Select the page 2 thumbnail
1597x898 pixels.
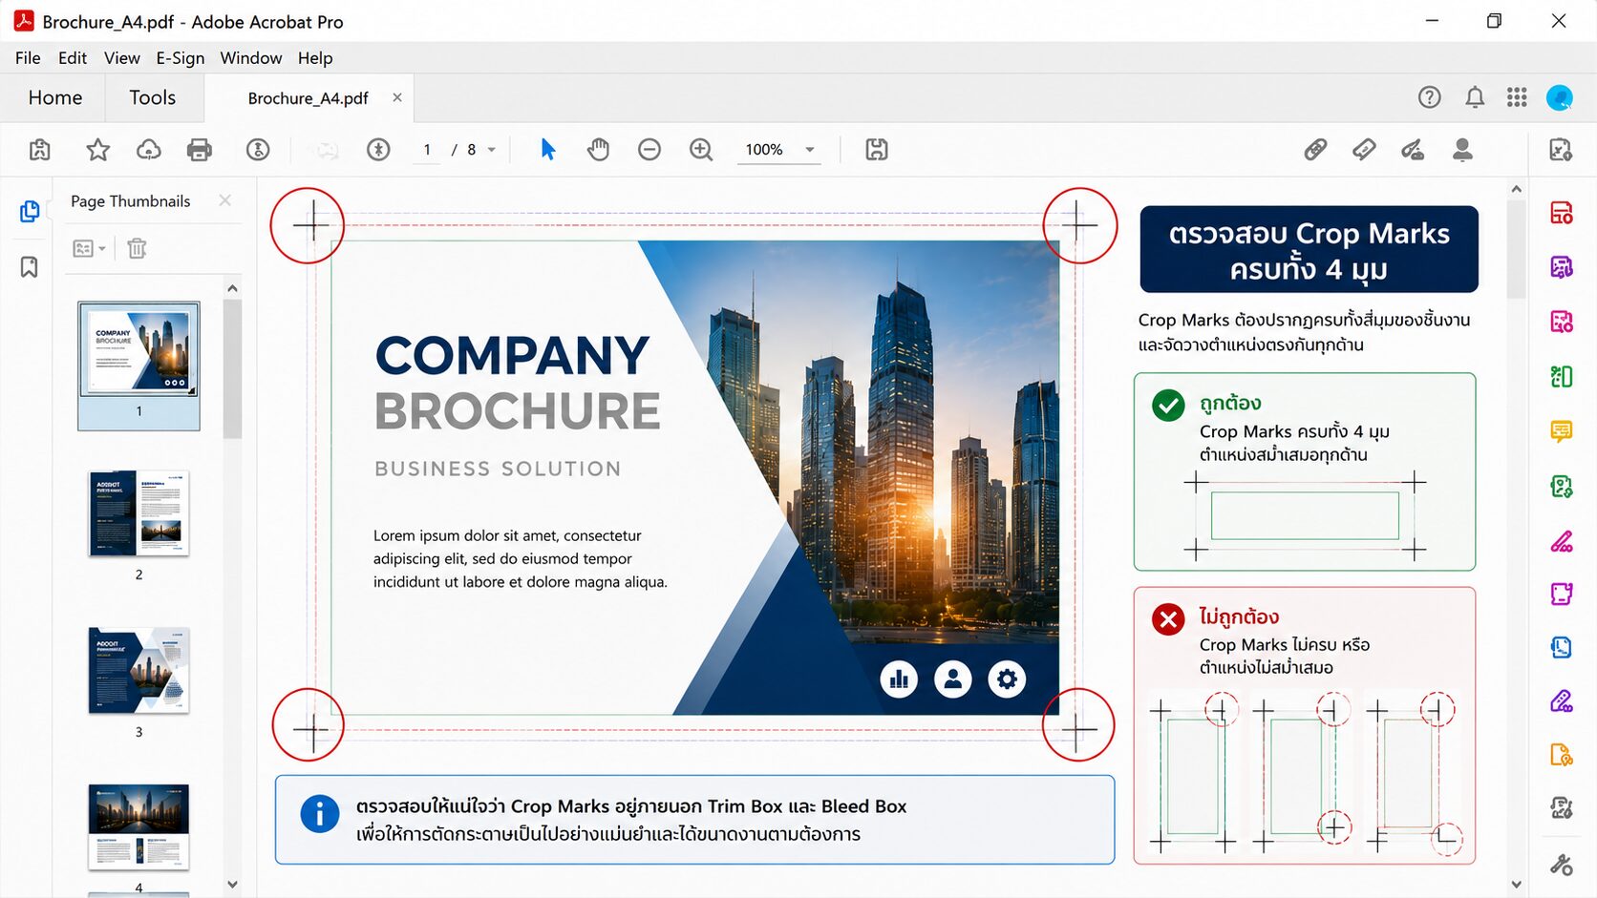pyautogui.click(x=138, y=513)
